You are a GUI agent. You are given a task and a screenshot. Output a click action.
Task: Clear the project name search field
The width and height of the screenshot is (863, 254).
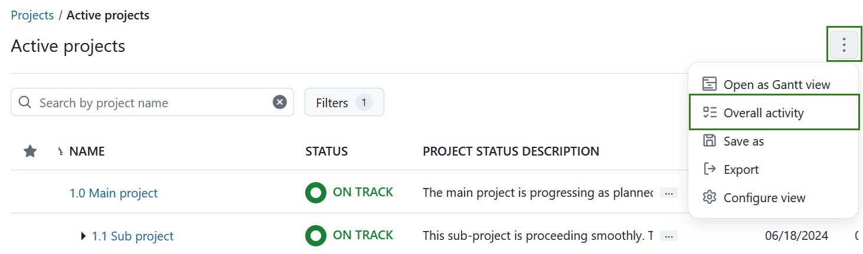pos(280,103)
